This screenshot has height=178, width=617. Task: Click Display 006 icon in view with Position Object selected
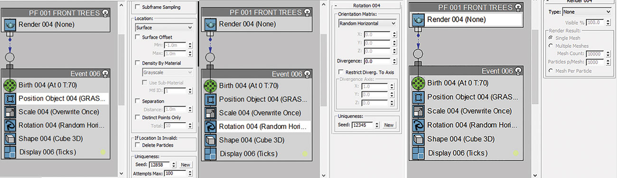point(10,152)
